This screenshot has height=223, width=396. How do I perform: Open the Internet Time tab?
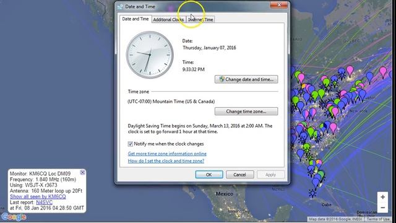[x=200, y=19]
